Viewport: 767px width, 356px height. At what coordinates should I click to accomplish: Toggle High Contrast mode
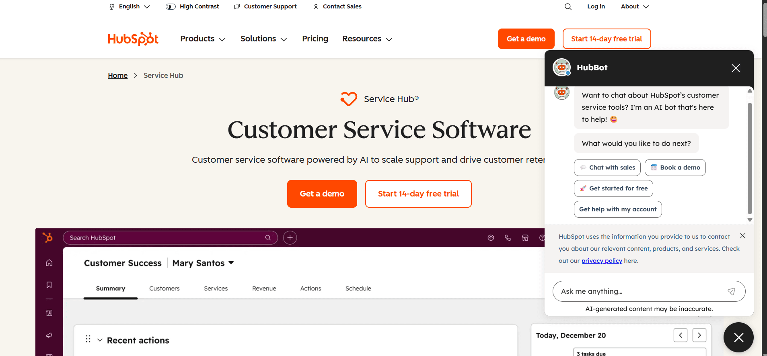pyautogui.click(x=192, y=6)
